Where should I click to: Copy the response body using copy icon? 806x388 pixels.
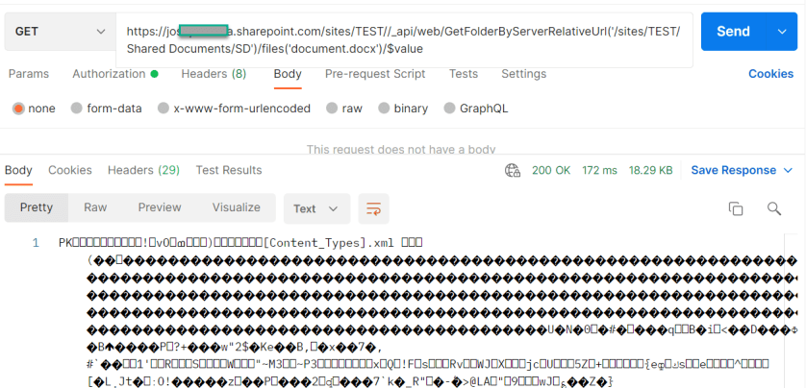point(736,208)
